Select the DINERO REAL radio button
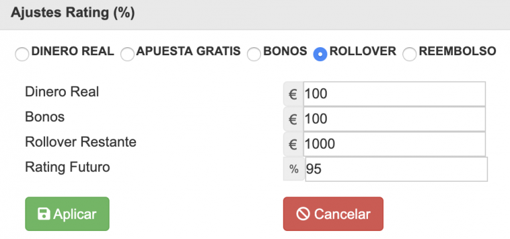This screenshot has height=239, width=510. click(x=22, y=54)
